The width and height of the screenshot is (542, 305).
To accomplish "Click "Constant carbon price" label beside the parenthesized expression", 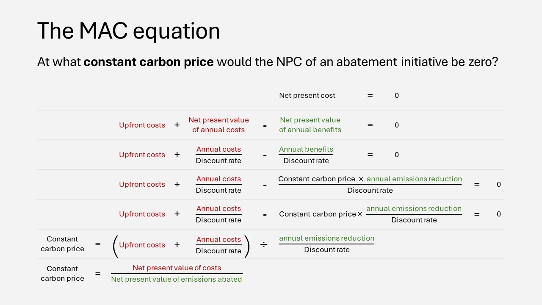I will (62, 244).
